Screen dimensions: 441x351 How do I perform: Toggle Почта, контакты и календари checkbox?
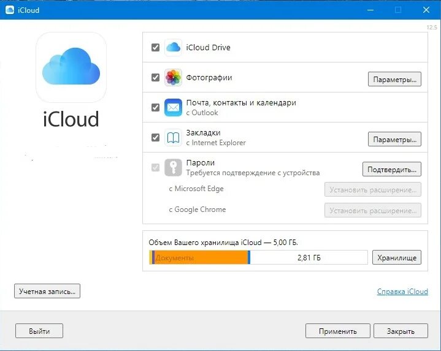pos(156,108)
